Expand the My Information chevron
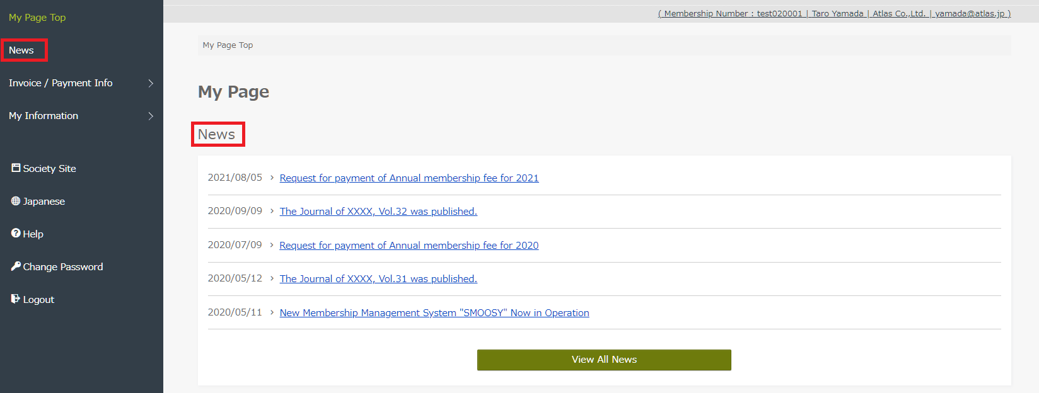Viewport: 1039px width, 393px height. point(151,116)
